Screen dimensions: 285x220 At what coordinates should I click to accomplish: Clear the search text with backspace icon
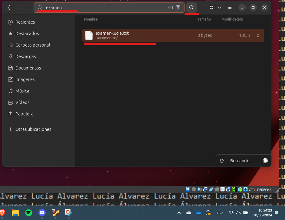170,8
